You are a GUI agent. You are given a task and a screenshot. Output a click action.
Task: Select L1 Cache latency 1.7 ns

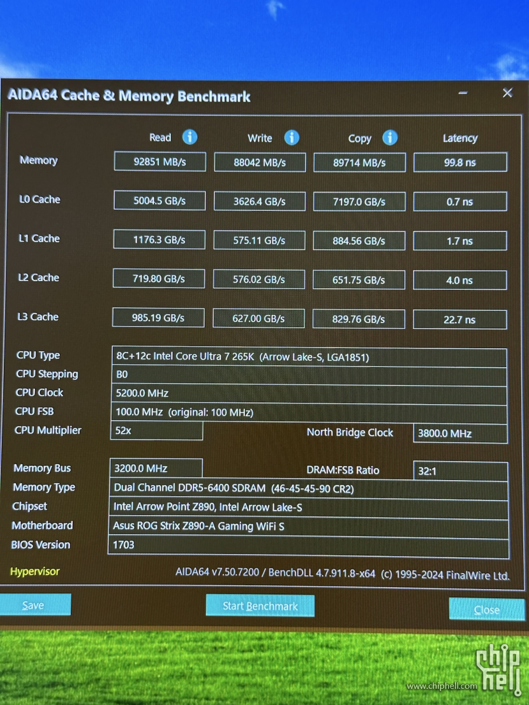pyautogui.click(x=460, y=241)
